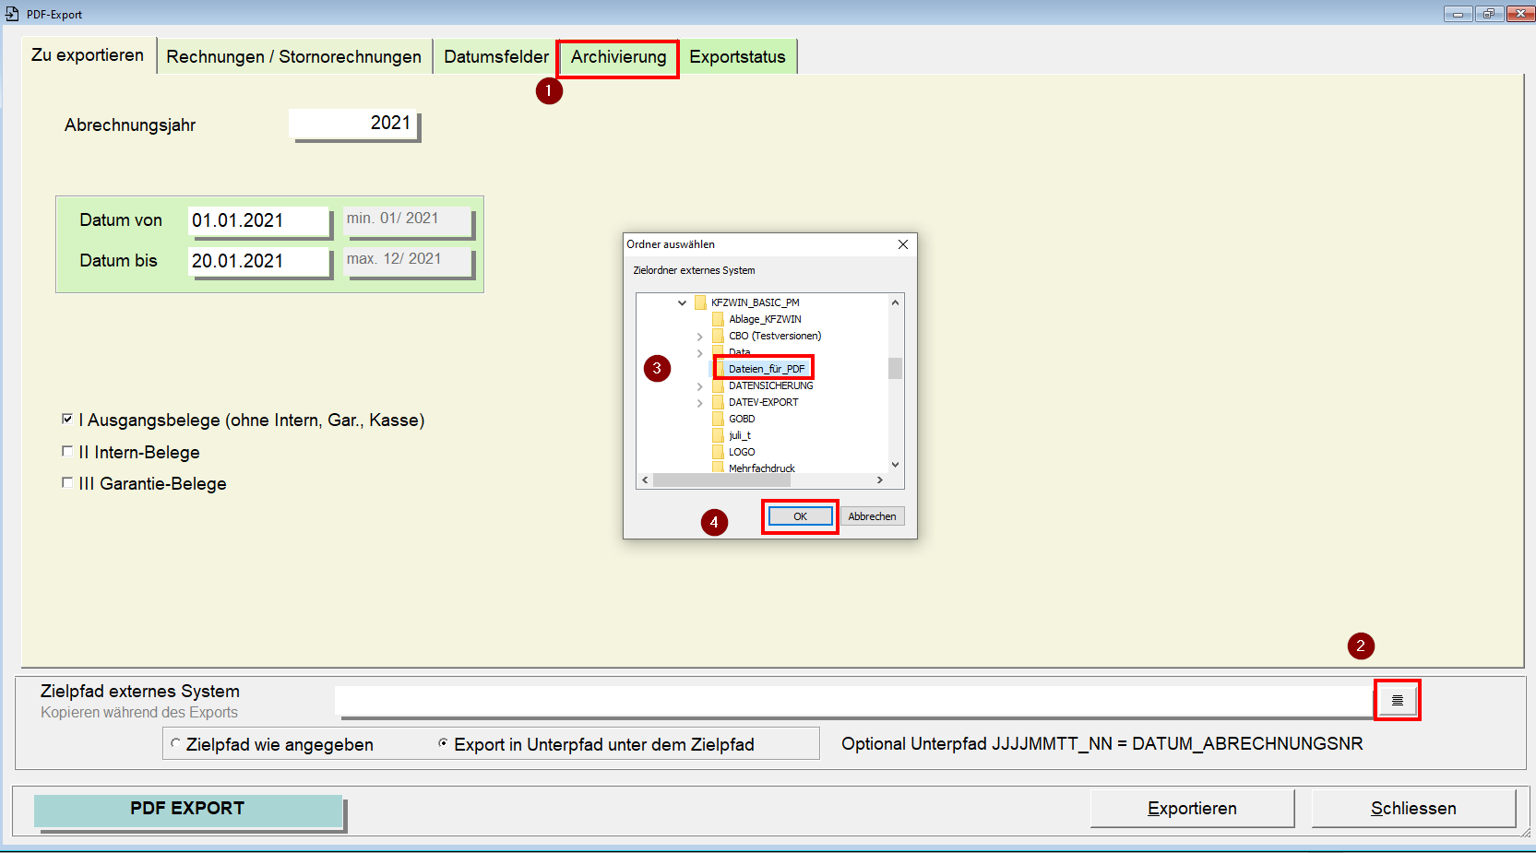Select the DATENSICHERUNG folder
Viewport: 1536px width, 853px height.
771,385
